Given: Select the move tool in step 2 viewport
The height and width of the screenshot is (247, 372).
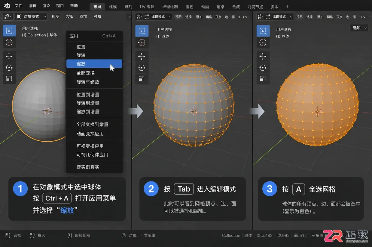Looking at the screenshot, I should point(142,56).
